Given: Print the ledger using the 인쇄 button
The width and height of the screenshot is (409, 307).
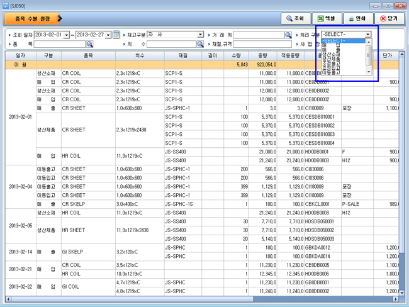Looking at the screenshot, I should tap(358, 18).
